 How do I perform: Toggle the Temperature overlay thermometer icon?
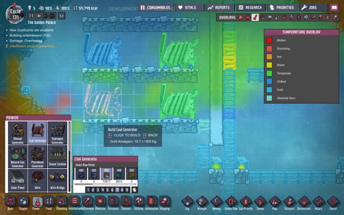pyautogui.click(x=255, y=17)
